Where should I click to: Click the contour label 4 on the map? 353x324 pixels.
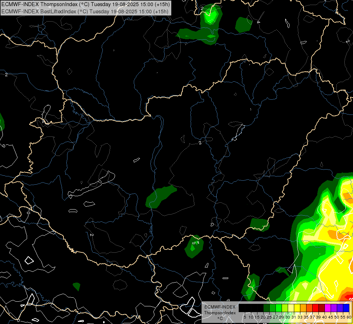[x=258, y=22]
